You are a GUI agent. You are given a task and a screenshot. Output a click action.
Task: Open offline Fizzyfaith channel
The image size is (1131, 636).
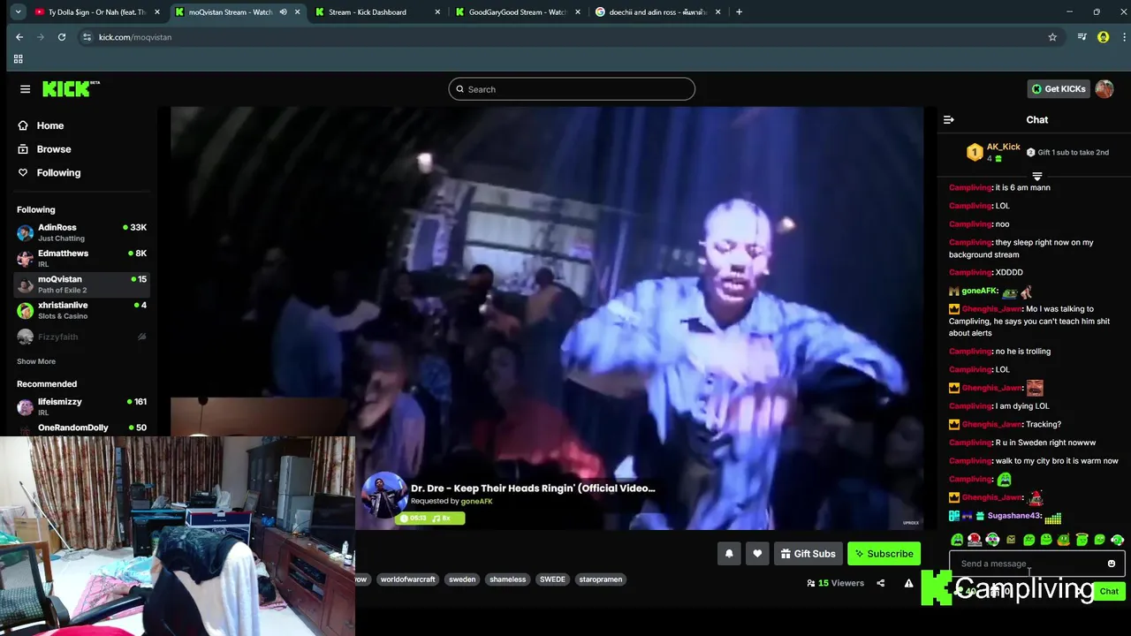[x=81, y=337]
